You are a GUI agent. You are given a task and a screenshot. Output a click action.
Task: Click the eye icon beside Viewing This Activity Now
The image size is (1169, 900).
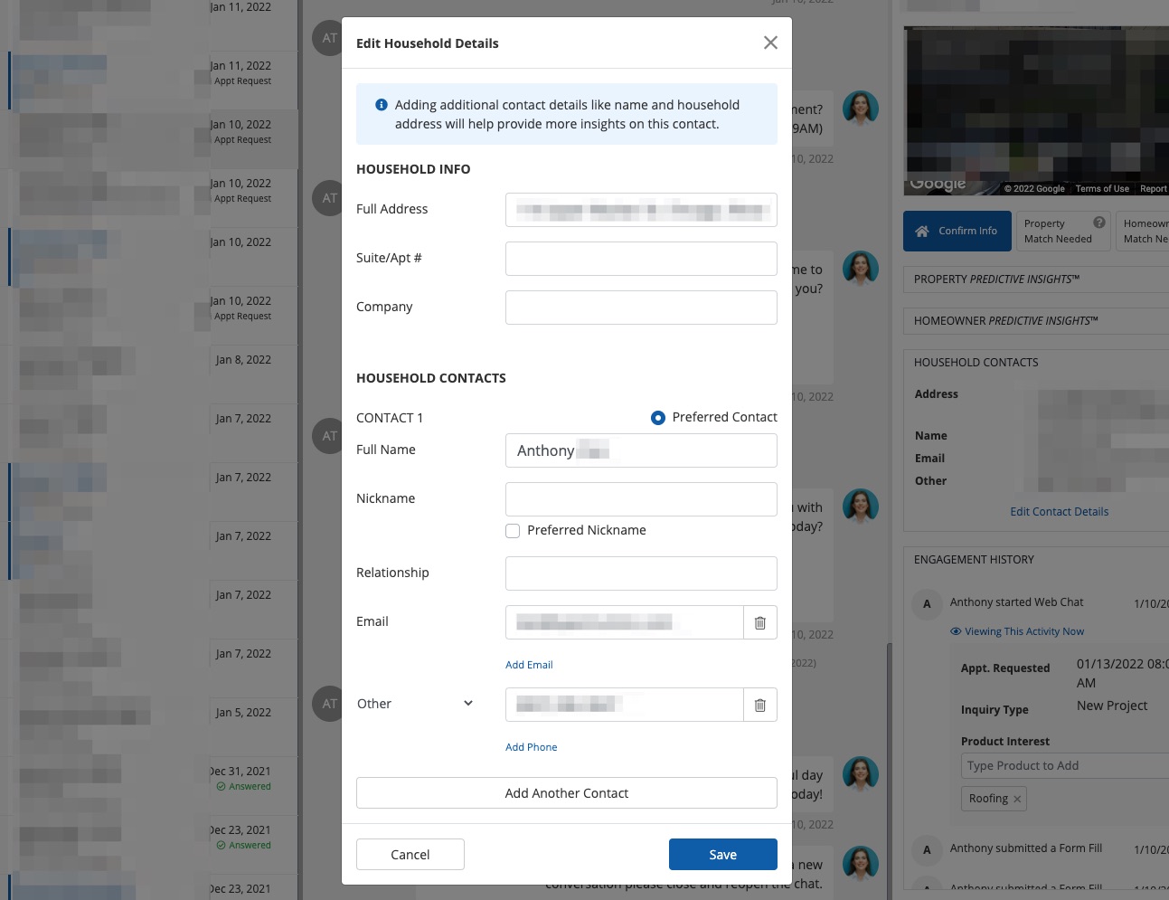pyautogui.click(x=956, y=631)
